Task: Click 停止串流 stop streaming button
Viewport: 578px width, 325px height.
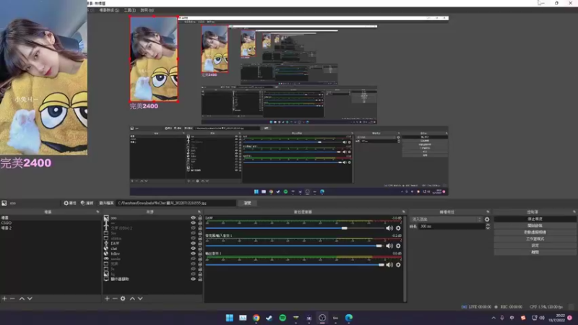Action: (535, 219)
